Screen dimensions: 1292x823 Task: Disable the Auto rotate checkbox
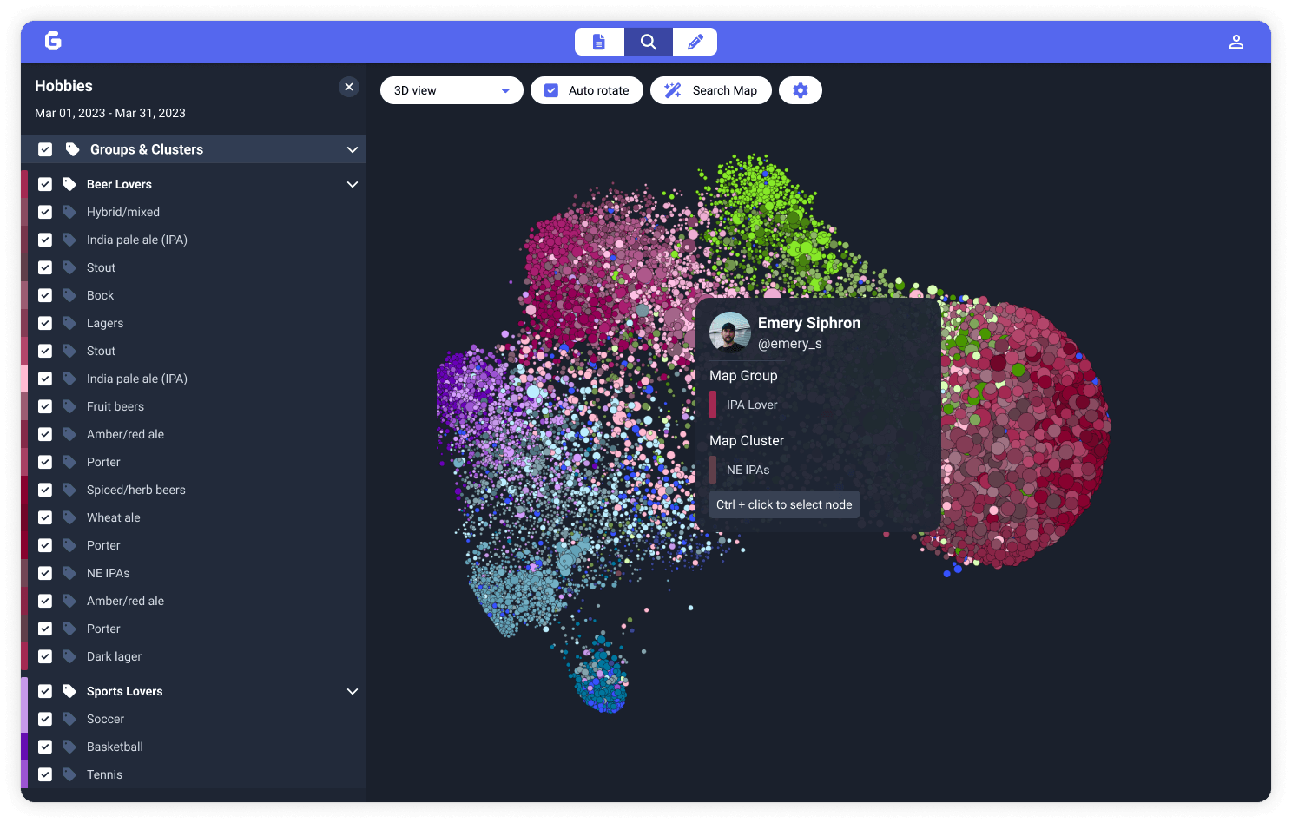tap(551, 90)
